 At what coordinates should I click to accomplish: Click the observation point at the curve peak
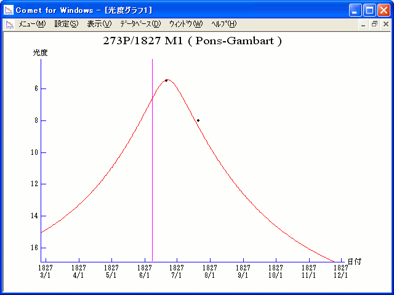[166, 81]
